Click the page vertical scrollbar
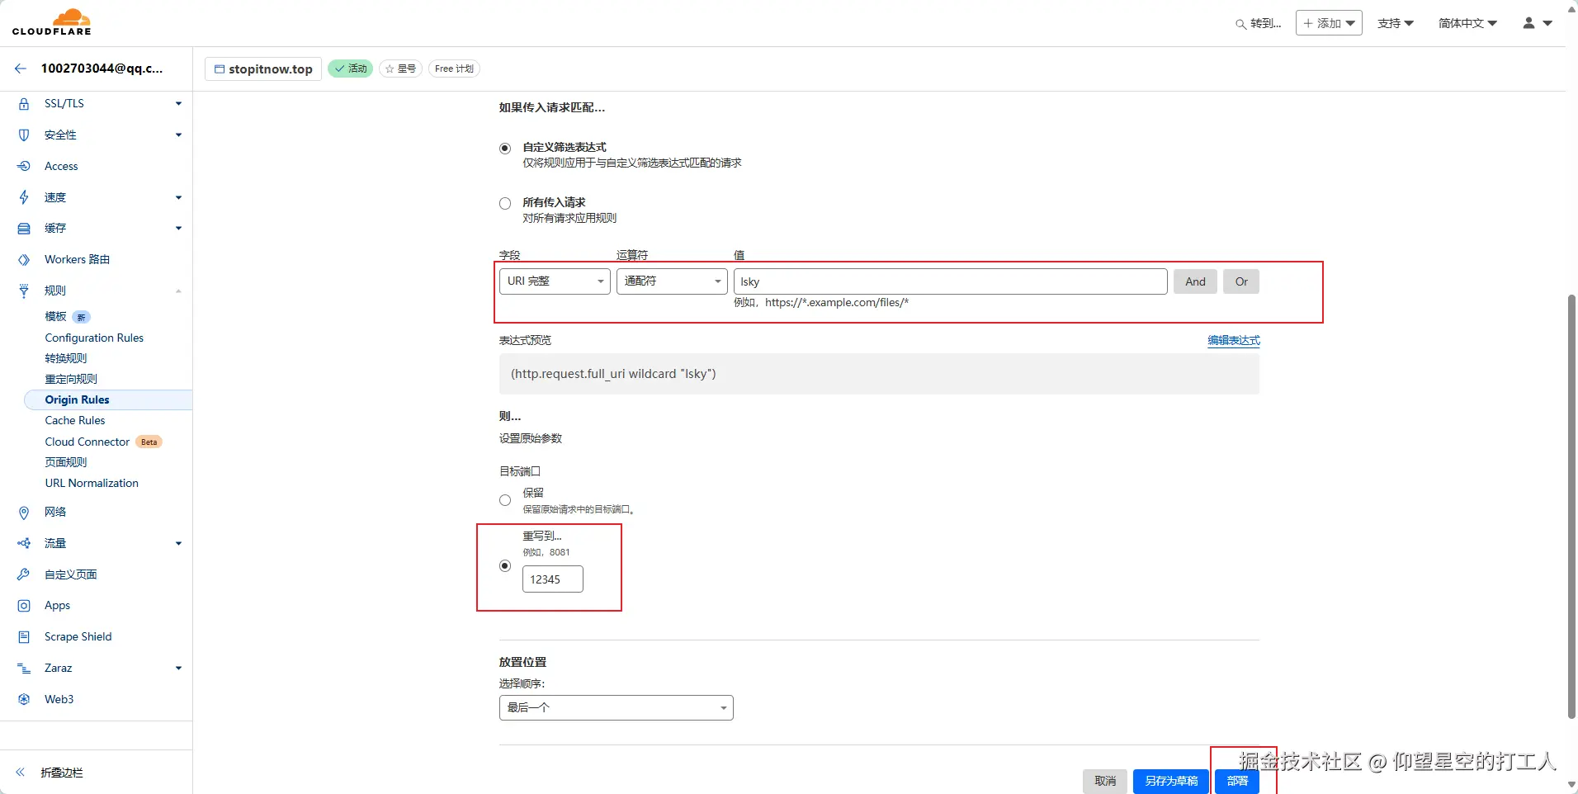This screenshot has height=794, width=1578. click(x=1571, y=506)
